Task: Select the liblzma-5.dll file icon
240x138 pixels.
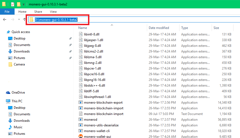Action: [81, 57]
